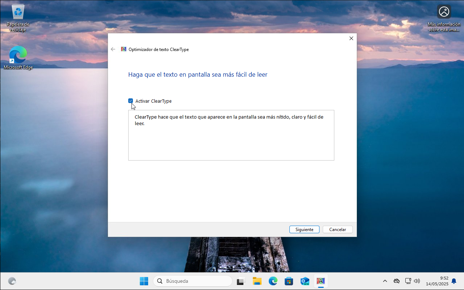Screen dimensions: 464x290
Task: Open Task View from the taskbar
Action: coord(241,281)
